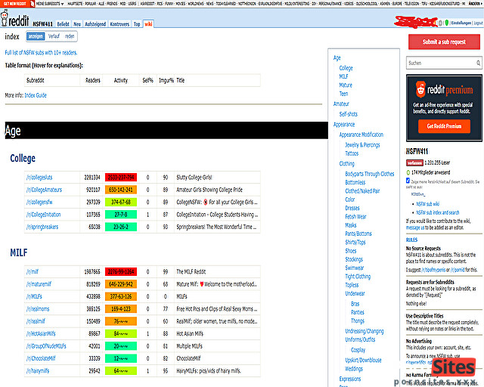Jump to Weddings in contents list
This screenshot has width=484, height=387.
[x=354, y=369]
